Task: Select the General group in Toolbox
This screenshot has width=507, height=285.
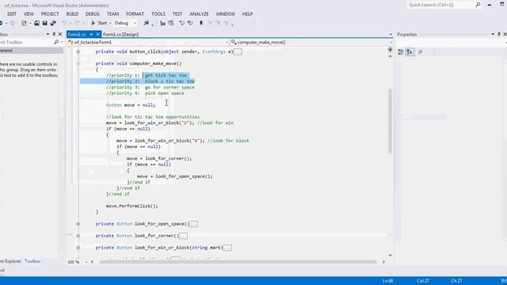Action: click(x=32, y=51)
